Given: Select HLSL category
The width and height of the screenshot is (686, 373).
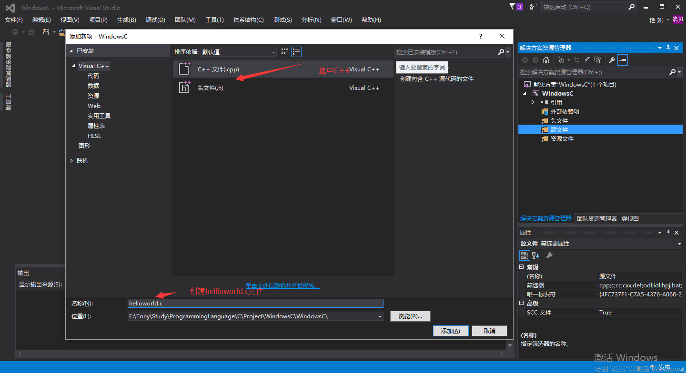Looking at the screenshot, I should (x=94, y=136).
